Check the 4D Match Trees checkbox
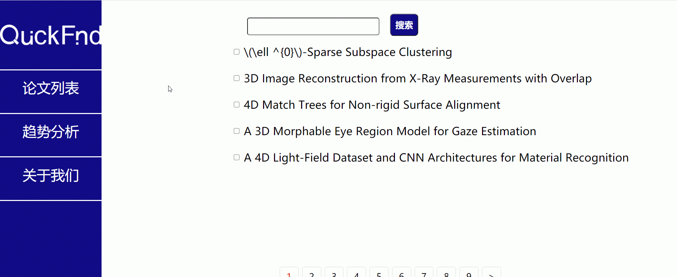This screenshot has height=277, width=677. 237,105
